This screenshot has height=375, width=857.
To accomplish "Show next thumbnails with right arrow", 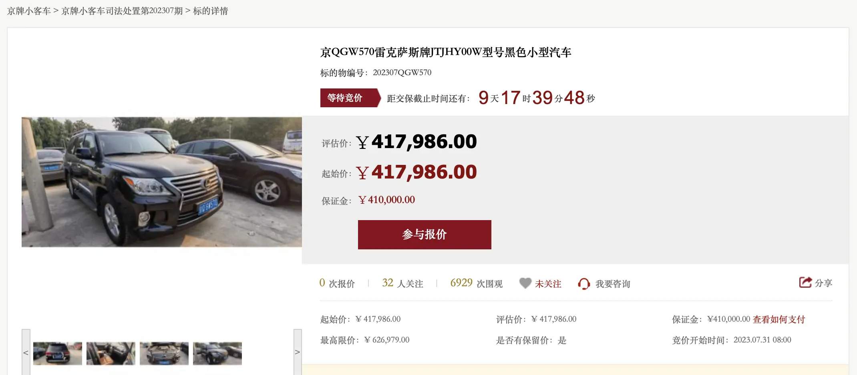I will (297, 352).
